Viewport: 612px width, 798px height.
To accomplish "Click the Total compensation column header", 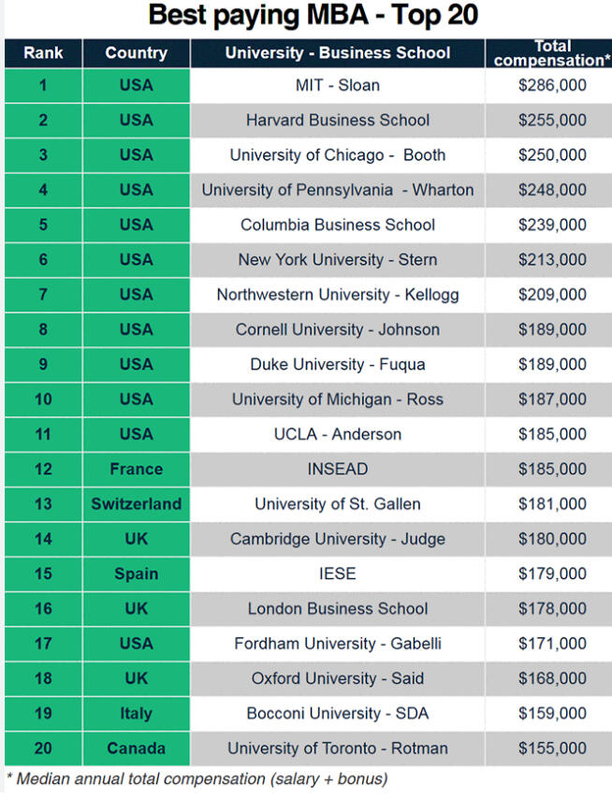I will click(551, 53).
